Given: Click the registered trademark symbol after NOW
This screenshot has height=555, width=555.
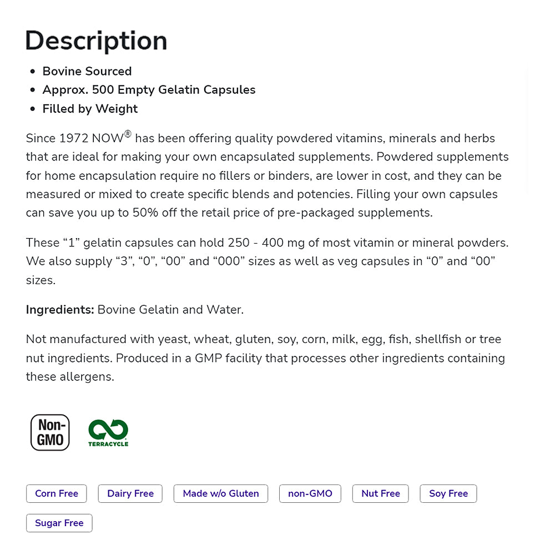Looking at the screenshot, I should tap(128, 134).
